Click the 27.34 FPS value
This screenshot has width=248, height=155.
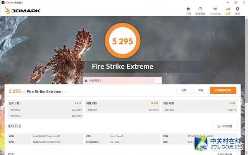(x=77, y=110)
